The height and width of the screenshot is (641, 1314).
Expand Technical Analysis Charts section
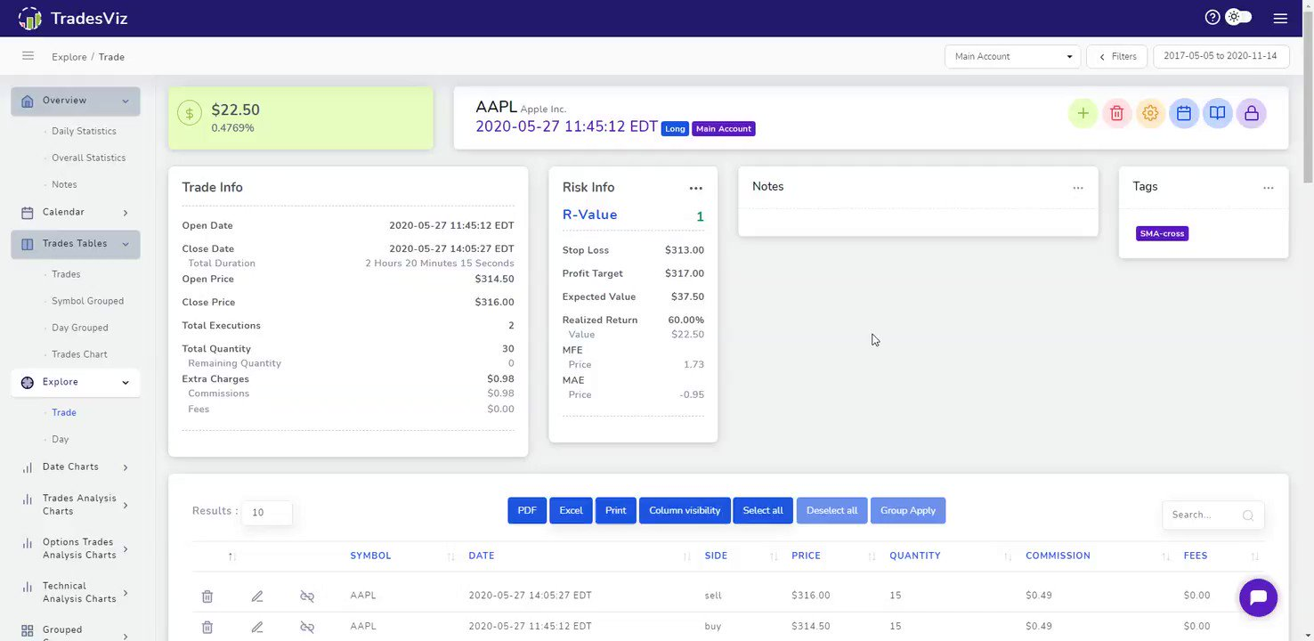pos(76,592)
